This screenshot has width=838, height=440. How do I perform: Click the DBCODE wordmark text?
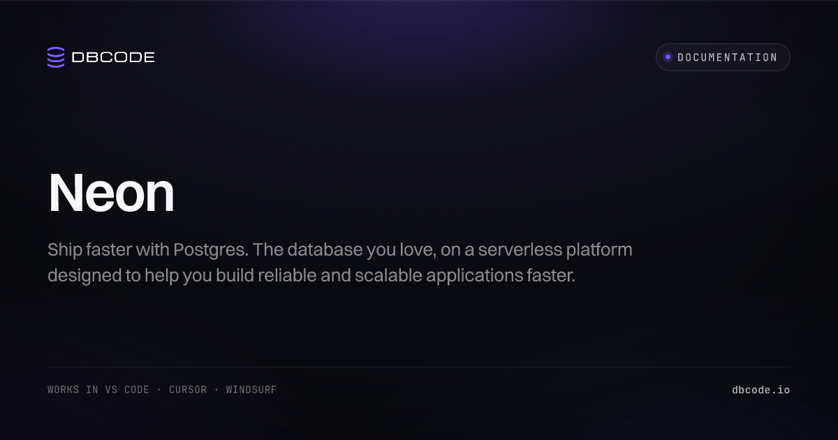[113, 57]
